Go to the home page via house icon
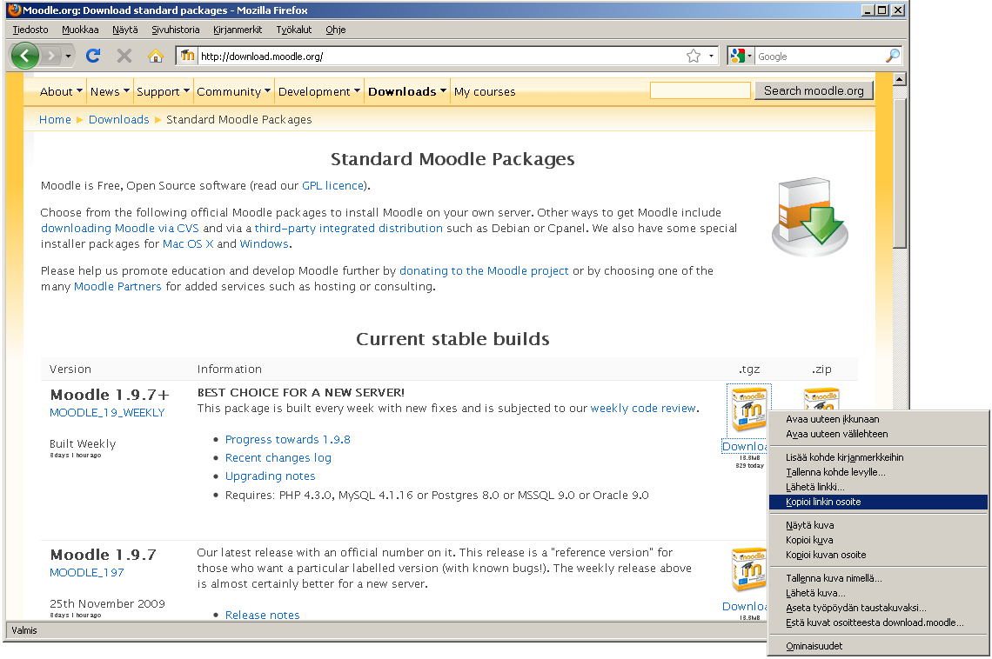The width and height of the screenshot is (992, 659). click(x=156, y=57)
